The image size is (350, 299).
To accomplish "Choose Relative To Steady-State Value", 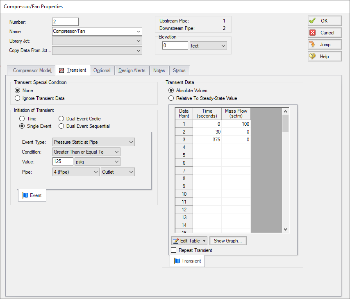I will pos(171,98).
